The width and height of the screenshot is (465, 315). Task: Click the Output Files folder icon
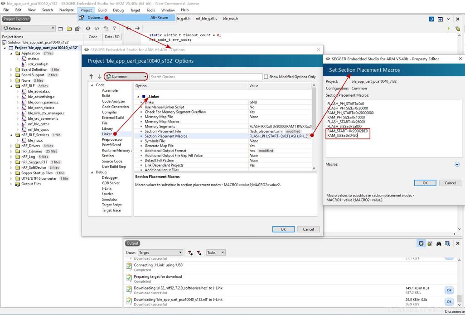tap(18, 184)
